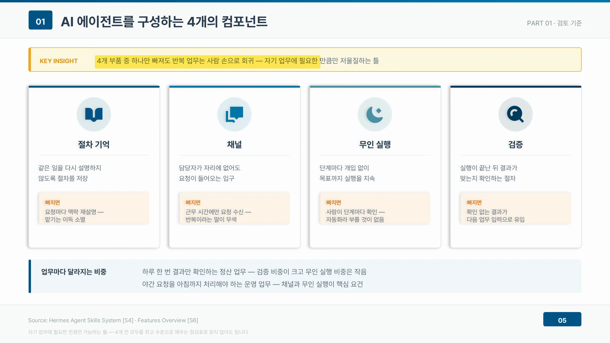Click the text 요청마다 맥락 재설명 —
The height and width of the screenshot is (343, 610).
tap(74, 212)
